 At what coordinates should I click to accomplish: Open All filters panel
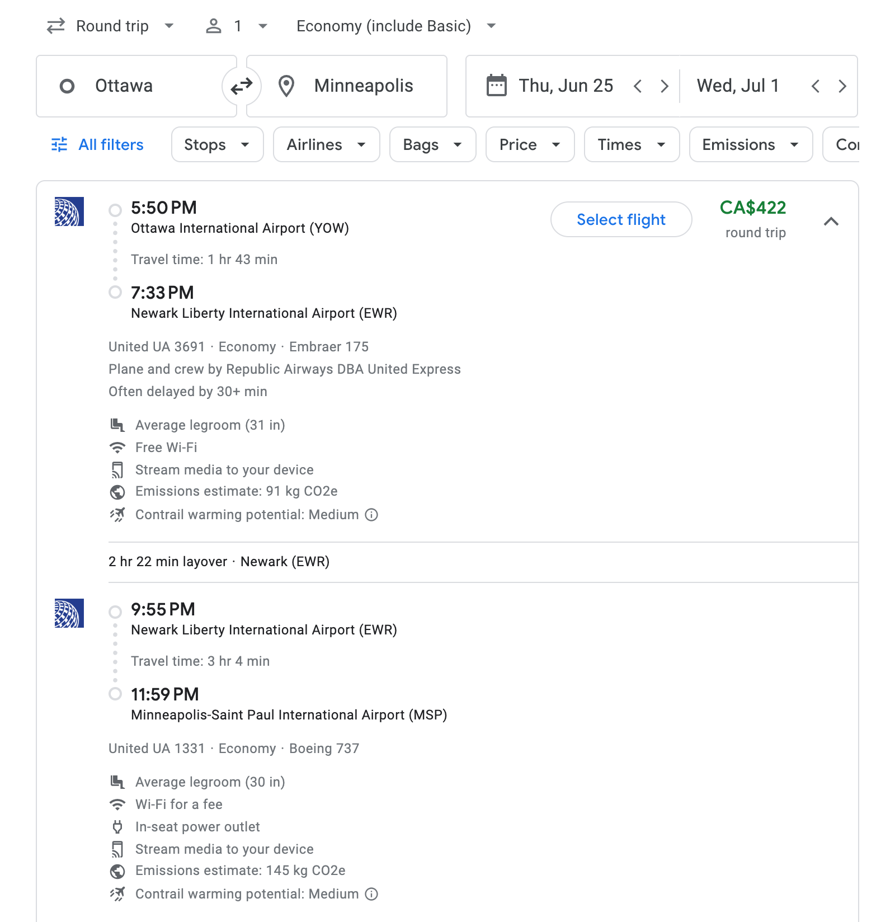(98, 145)
